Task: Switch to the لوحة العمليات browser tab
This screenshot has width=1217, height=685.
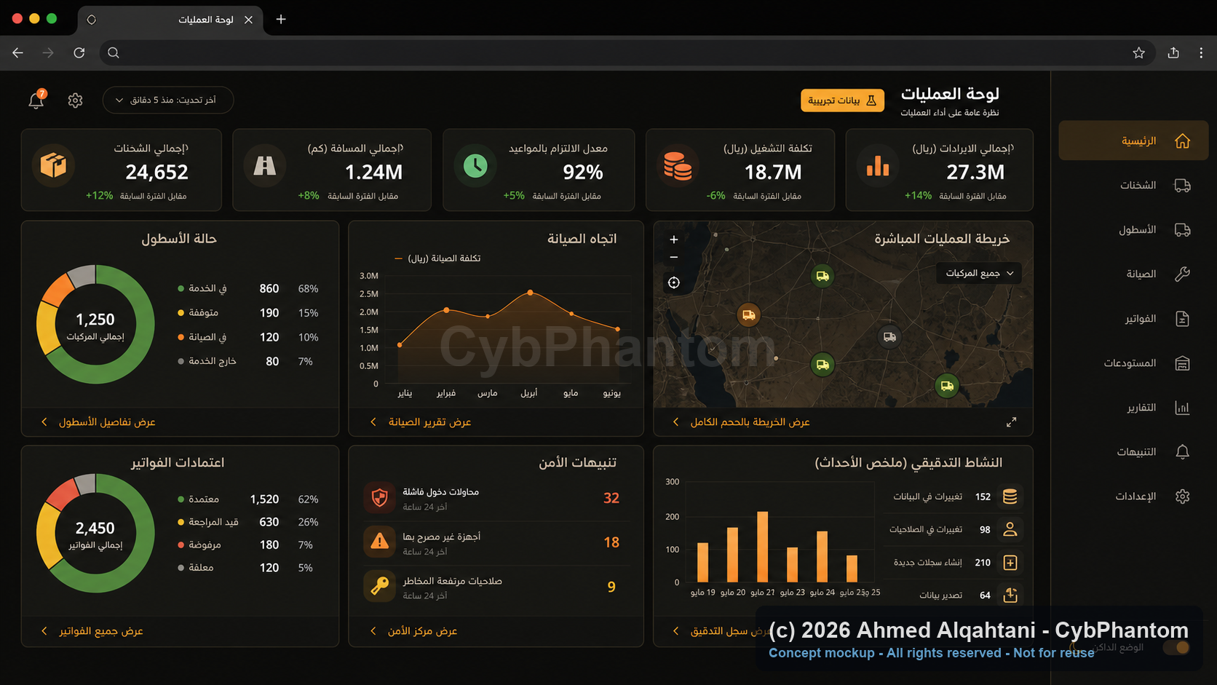Action: [x=169, y=20]
